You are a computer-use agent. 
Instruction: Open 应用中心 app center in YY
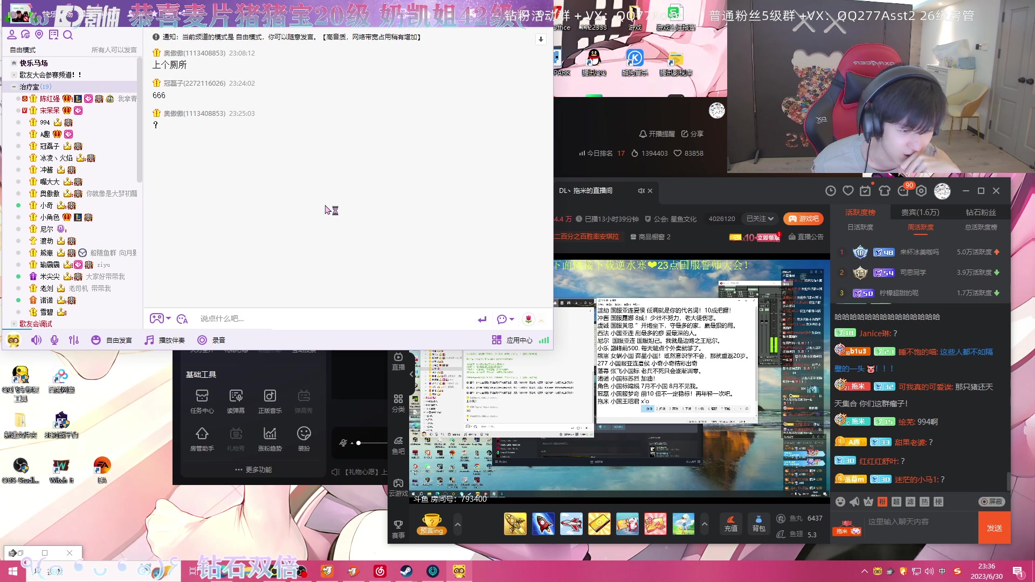pos(512,340)
